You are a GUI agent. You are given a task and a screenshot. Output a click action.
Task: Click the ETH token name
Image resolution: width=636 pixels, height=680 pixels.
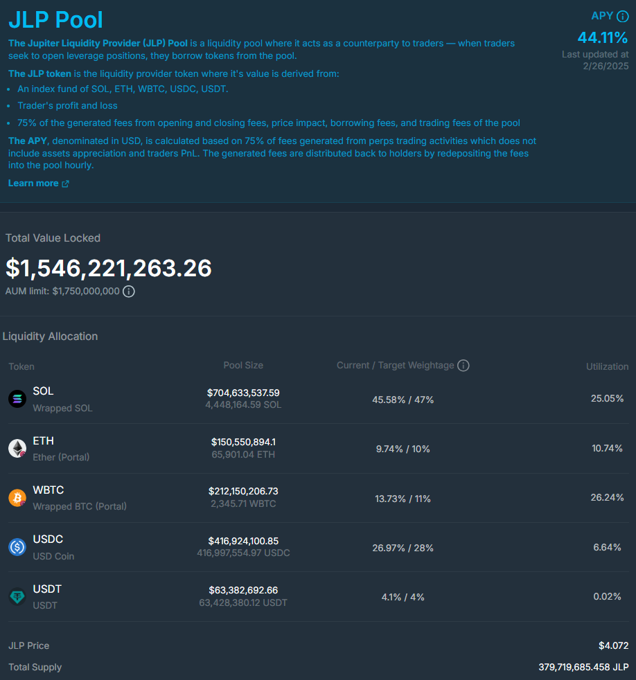point(44,441)
